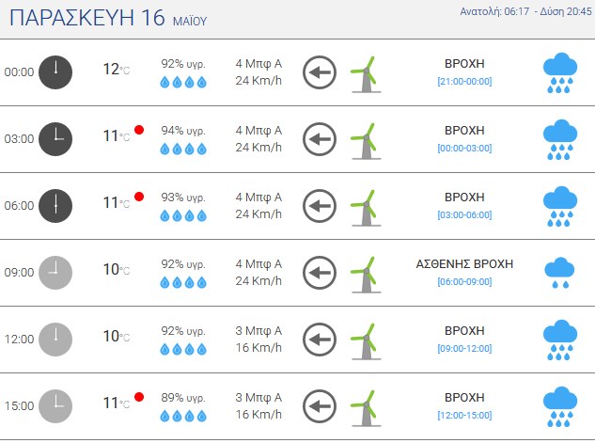Click the ΠΑΡΑΣΚΕΥΗ 16 ΜΑΪΟΥ heading

108,18
